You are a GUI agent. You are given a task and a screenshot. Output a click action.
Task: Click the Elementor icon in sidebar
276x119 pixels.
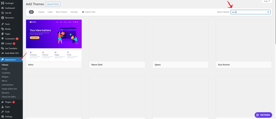[2, 17]
